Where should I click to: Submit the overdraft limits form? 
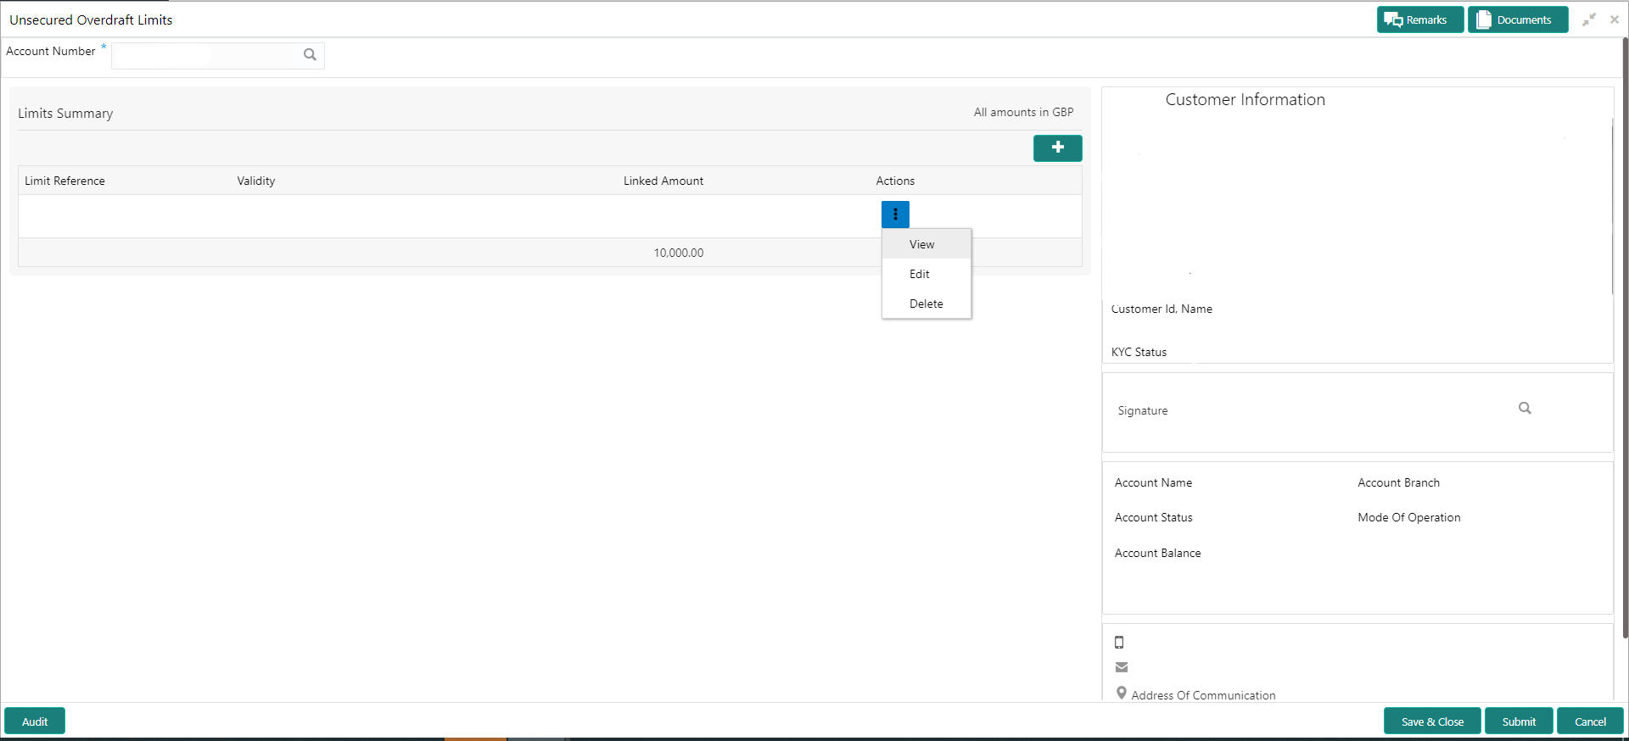[1519, 721]
